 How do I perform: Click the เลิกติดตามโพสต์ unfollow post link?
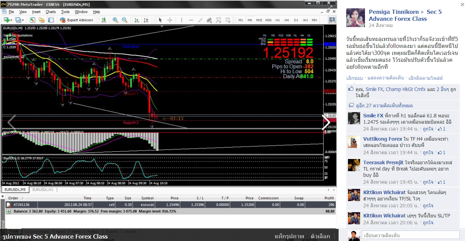[x=425, y=78]
